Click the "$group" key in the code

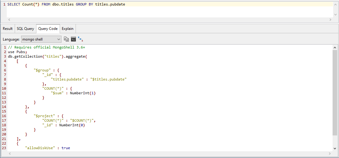tap(42, 70)
